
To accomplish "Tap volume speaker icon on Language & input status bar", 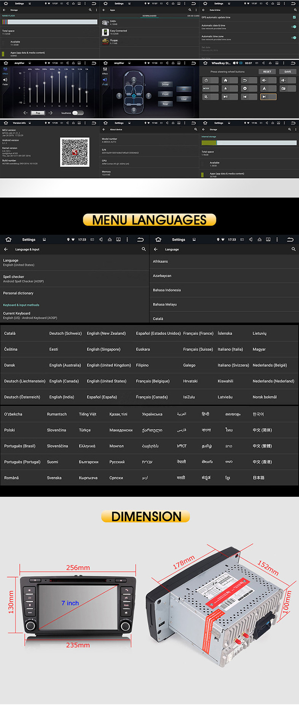I will (x=101, y=239).
